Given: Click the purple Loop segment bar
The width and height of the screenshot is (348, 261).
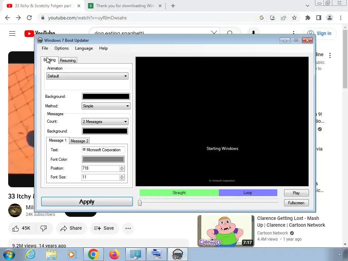Looking at the screenshot, I should (x=248, y=193).
